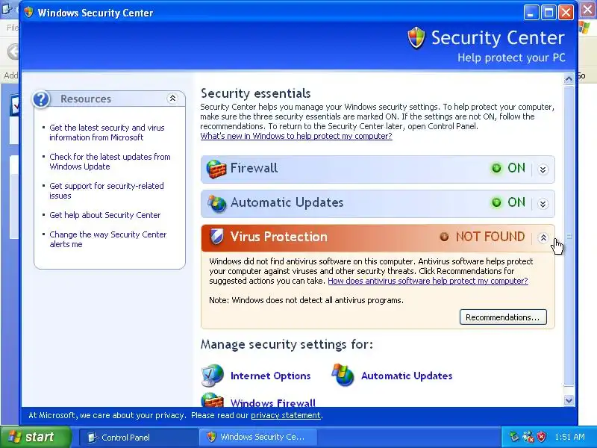The height and width of the screenshot is (448, 597).
Task: Click the Security Center header shield icon
Action: pyautogui.click(x=416, y=37)
